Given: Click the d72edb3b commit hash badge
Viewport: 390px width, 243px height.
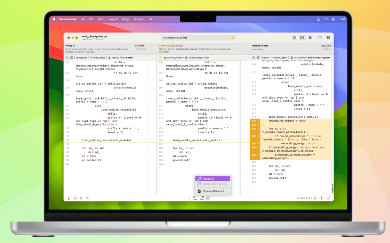Looking at the screenshot, I should point(140,45).
